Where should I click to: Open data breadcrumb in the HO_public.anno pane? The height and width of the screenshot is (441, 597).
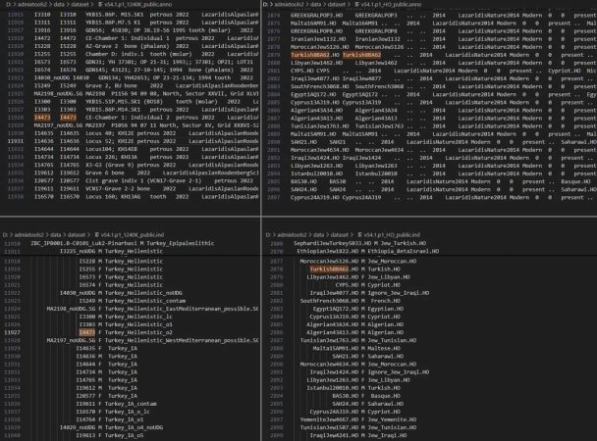[x=315, y=5]
